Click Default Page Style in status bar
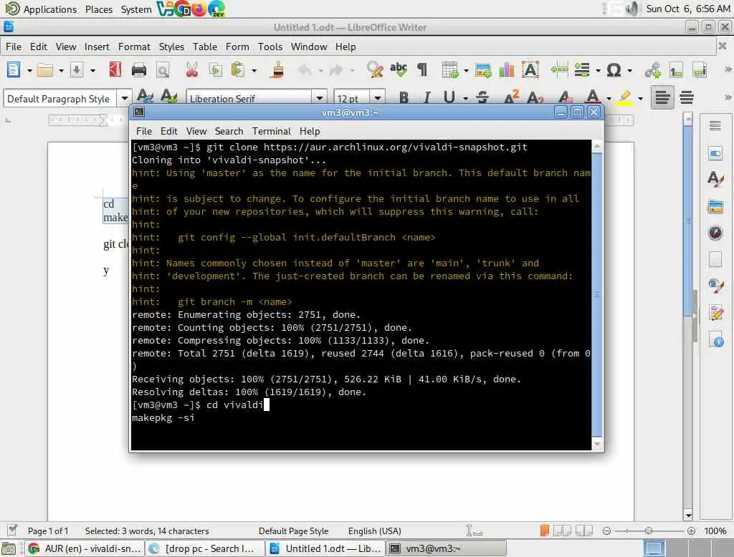The width and height of the screenshot is (734, 557). coord(293,531)
